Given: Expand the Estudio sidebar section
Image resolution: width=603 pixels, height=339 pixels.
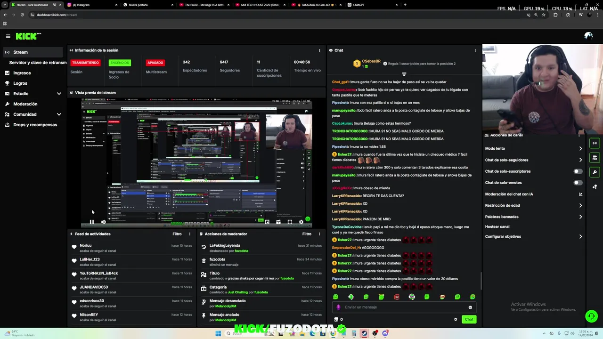Looking at the screenshot, I should click(x=33, y=94).
